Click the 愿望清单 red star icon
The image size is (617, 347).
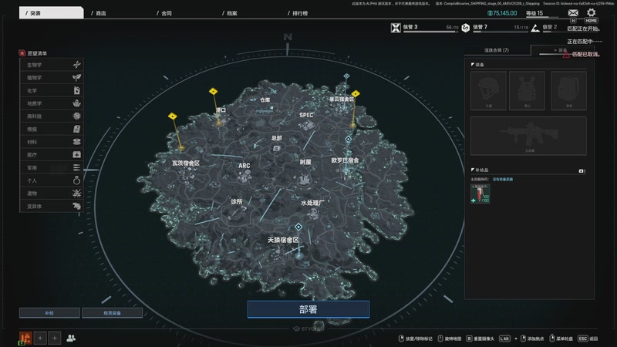(x=22, y=53)
